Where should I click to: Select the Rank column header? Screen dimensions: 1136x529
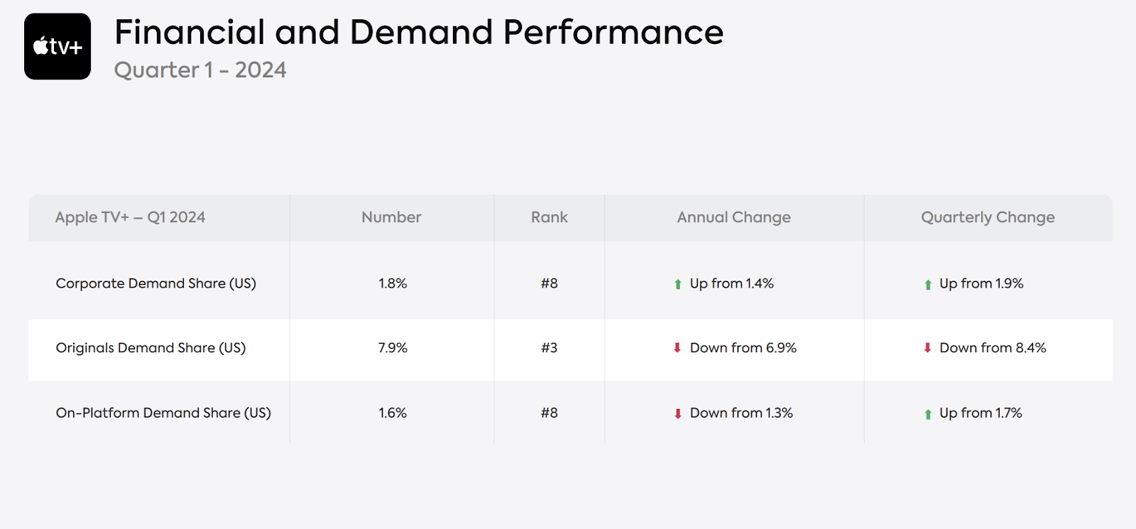549,217
